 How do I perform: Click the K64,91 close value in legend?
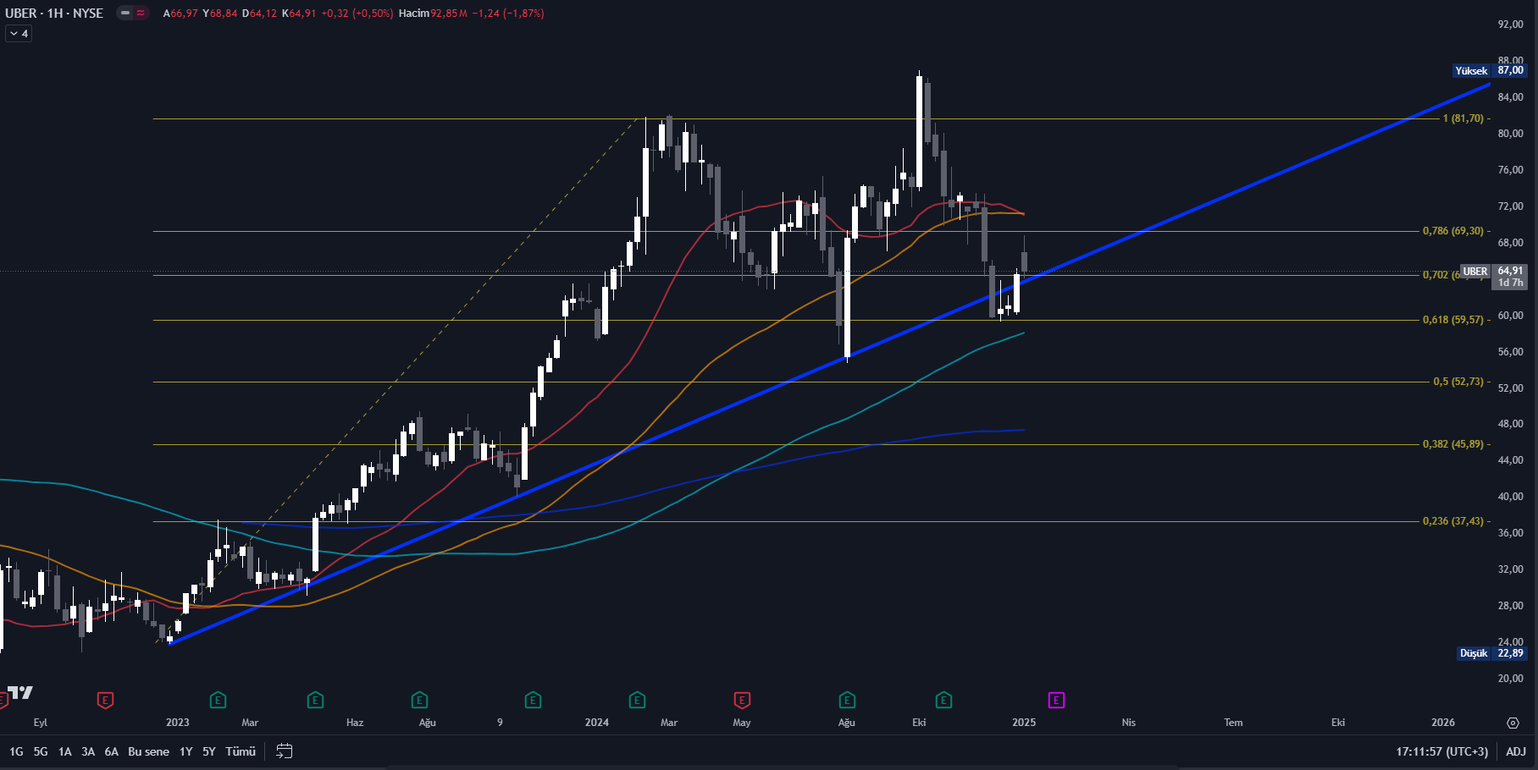coord(299,14)
